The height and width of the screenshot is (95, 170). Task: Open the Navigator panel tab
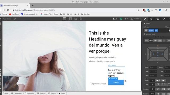[x=158, y=19]
